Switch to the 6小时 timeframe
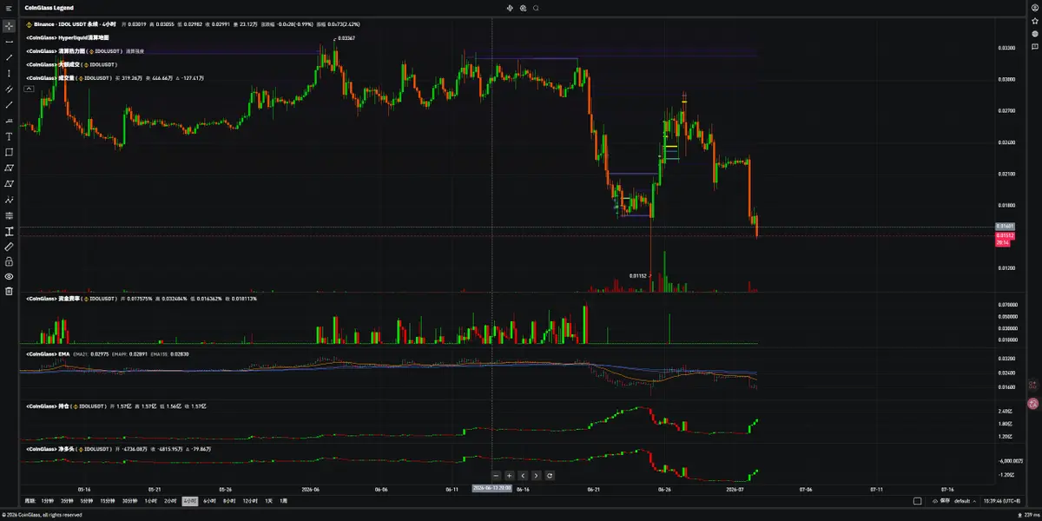This screenshot has width=1042, height=521. [209, 501]
